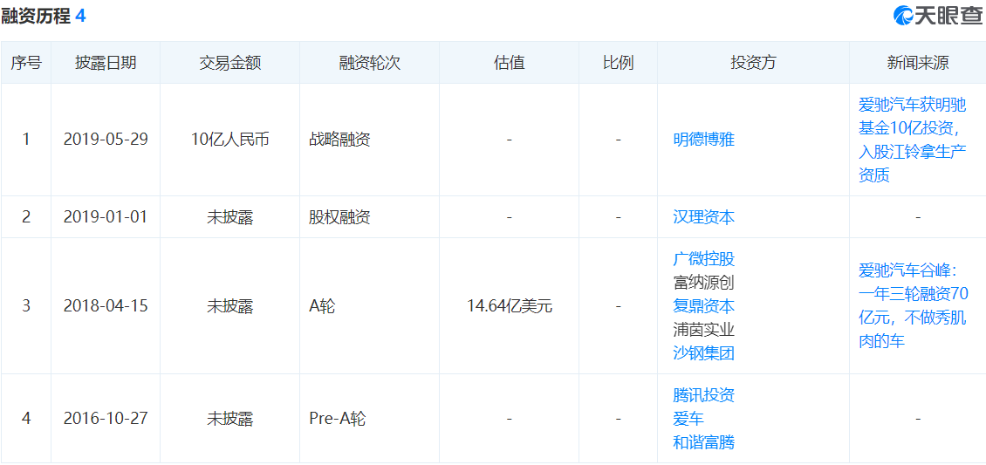Open investor link 爱车

click(x=688, y=419)
